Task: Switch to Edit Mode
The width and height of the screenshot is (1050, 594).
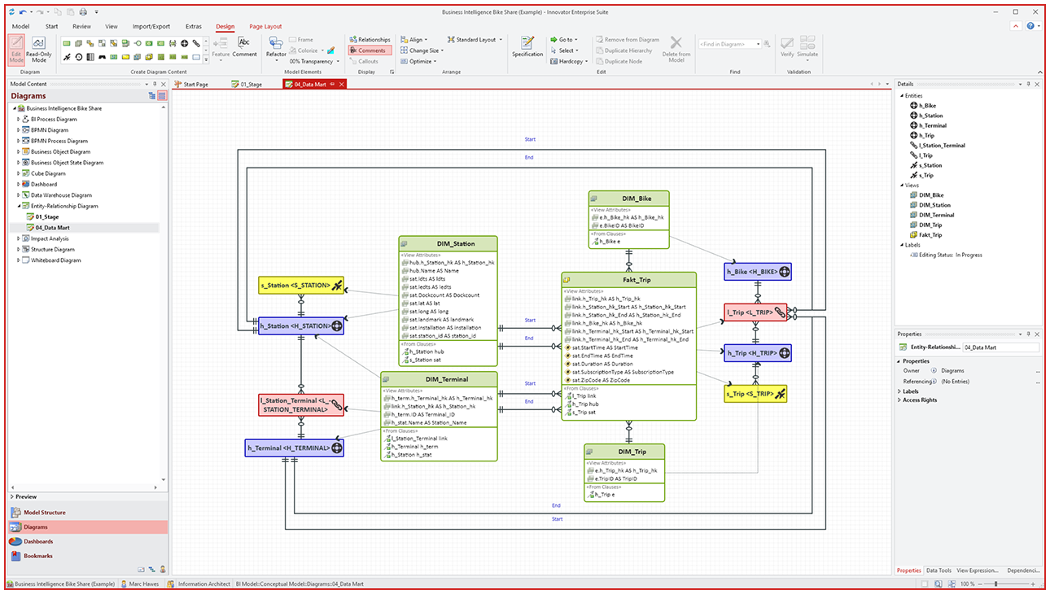Action: (x=18, y=50)
